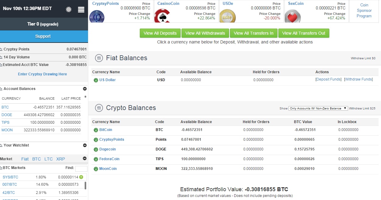Click MOON in sidebar Account Balances

coord(7,130)
